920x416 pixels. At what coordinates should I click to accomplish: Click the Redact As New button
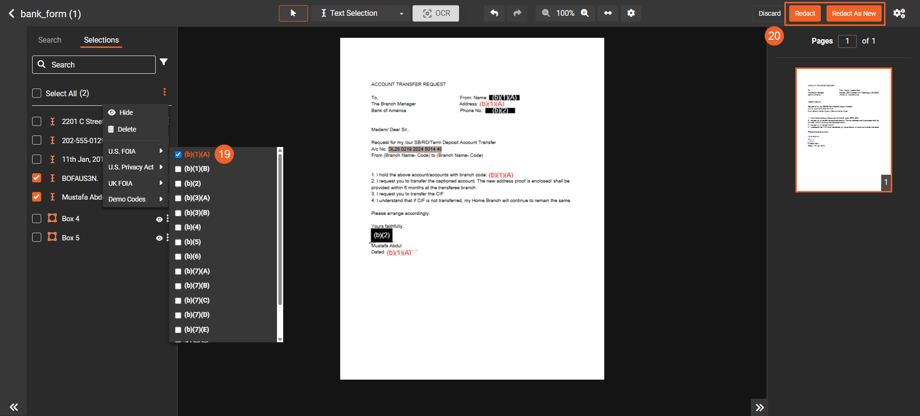coord(853,13)
